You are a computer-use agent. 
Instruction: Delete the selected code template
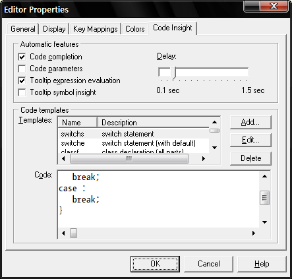click(250, 158)
